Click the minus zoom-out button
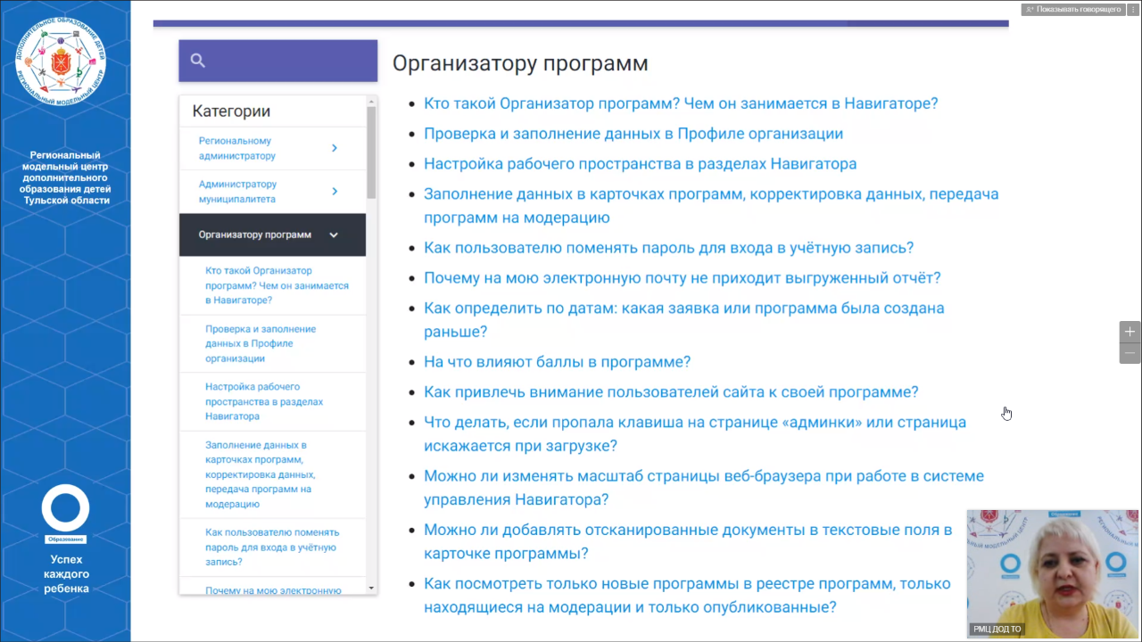This screenshot has width=1142, height=642. (1130, 353)
